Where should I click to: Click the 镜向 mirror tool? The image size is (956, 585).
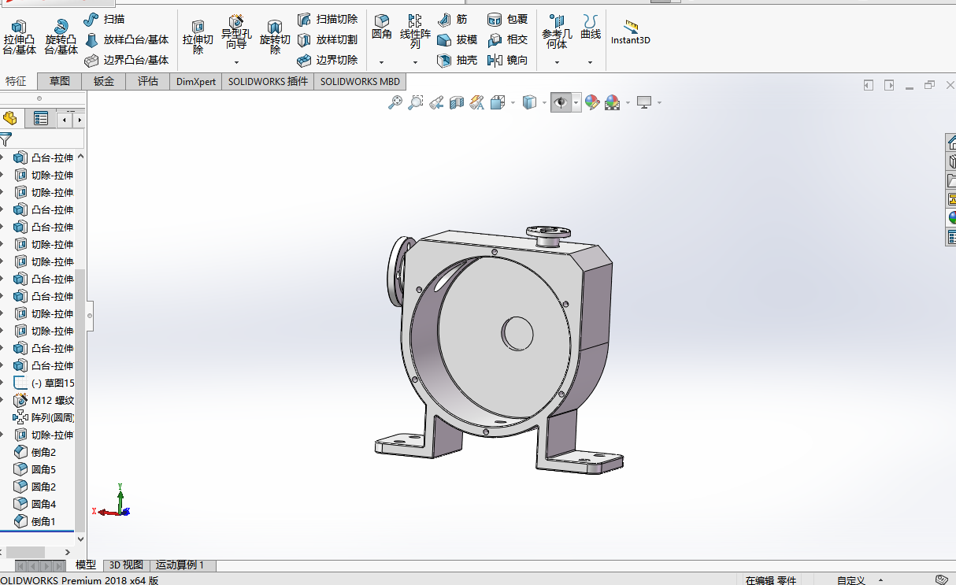coord(508,60)
